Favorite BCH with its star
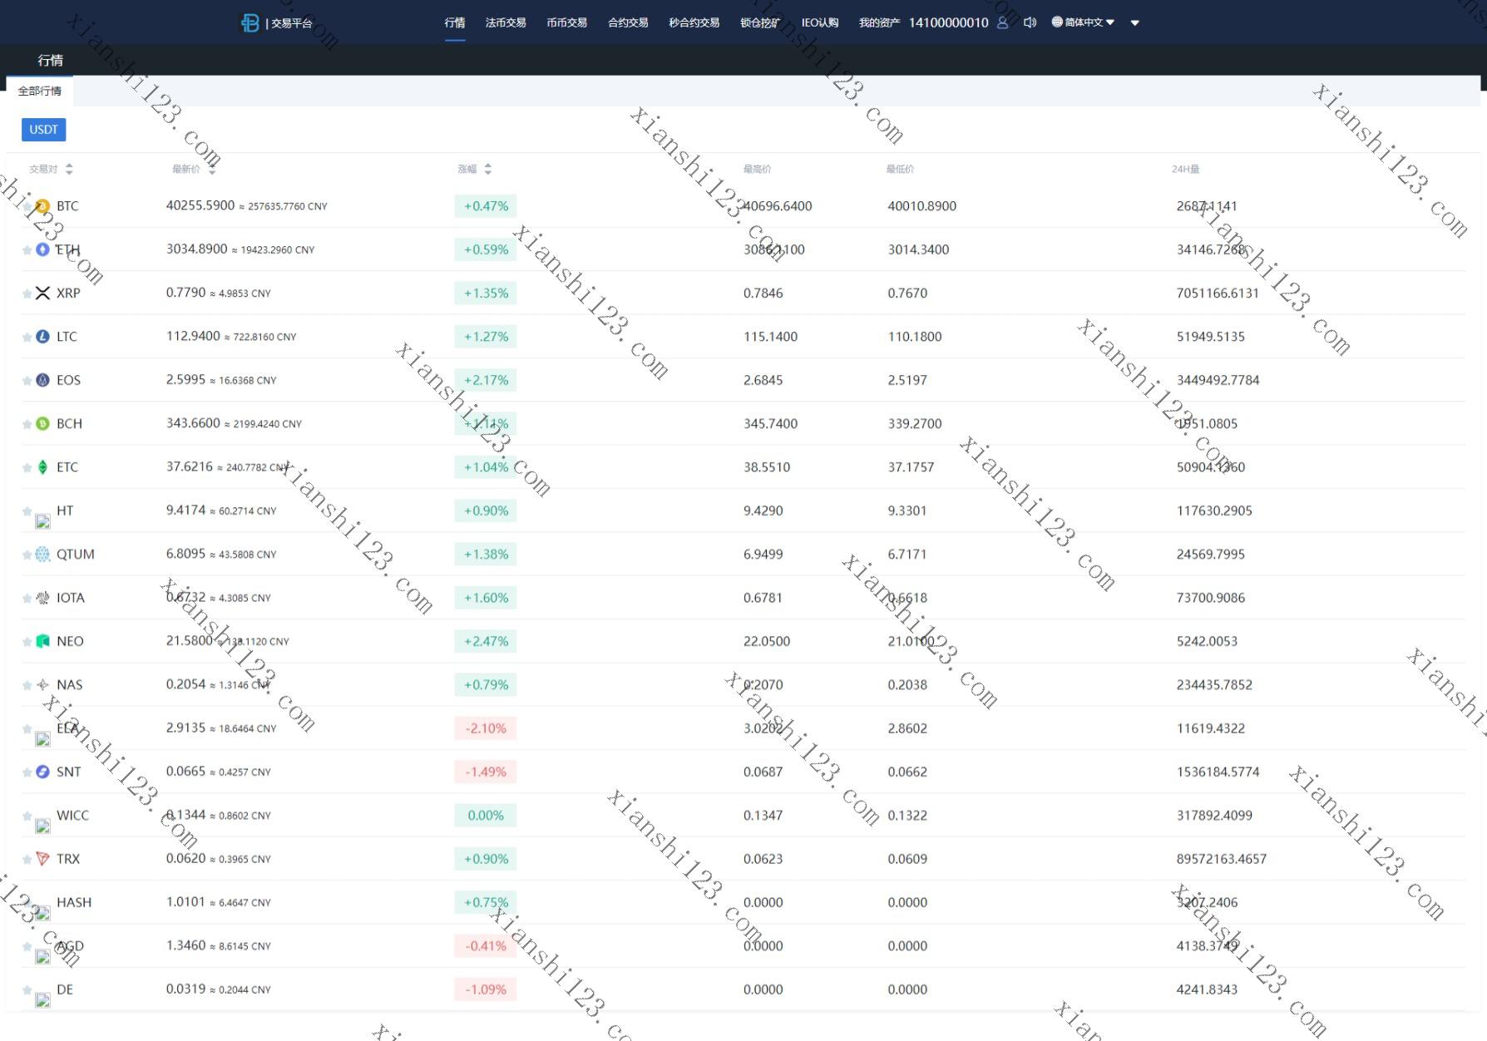 pyautogui.click(x=27, y=424)
